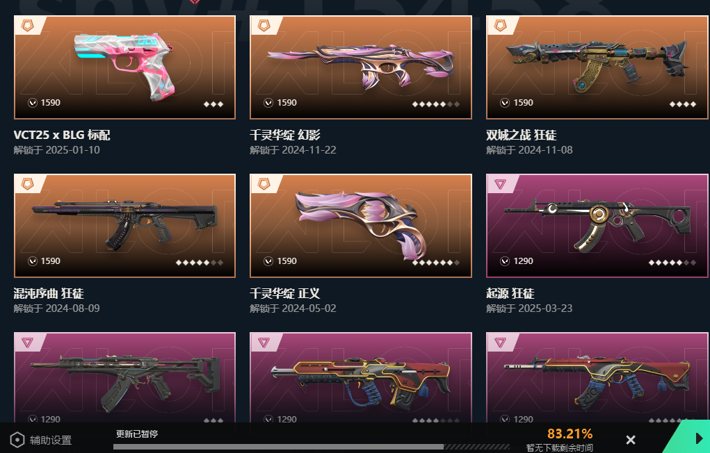Click the tier badge on 千灵华绽 正义 card
Viewport: 710px width, 453px height.
264,183
